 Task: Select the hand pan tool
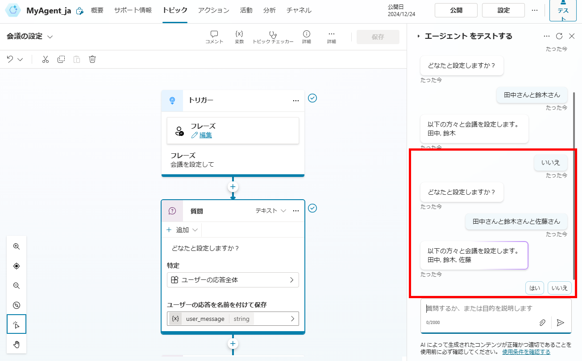point(17,344)
